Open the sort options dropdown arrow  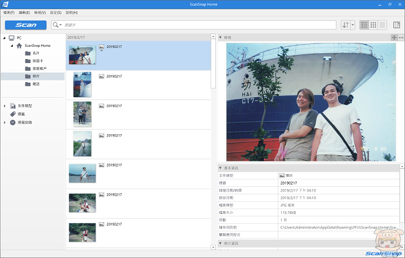coord(352,25)
